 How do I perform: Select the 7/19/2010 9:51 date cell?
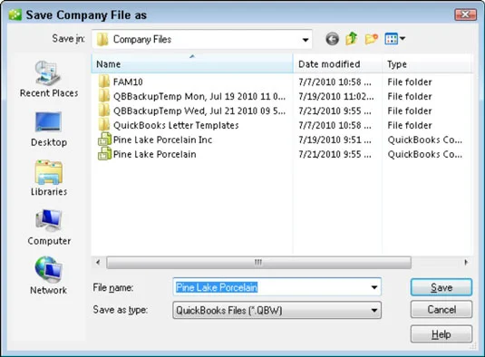click(x=335, y=140)
